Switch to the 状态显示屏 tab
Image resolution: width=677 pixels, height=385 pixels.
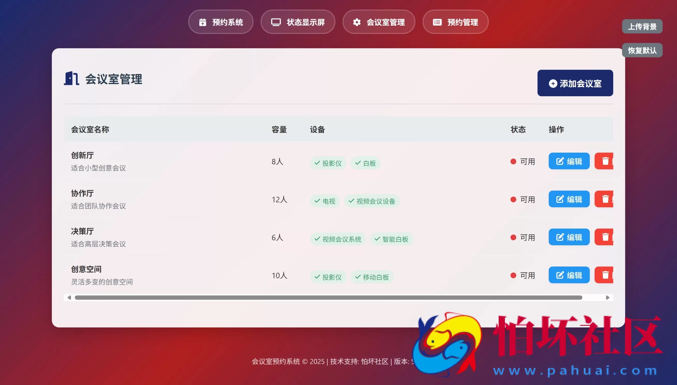pos(298,22)
